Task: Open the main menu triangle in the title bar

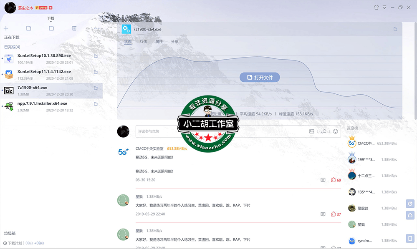Action: (384, 8)
